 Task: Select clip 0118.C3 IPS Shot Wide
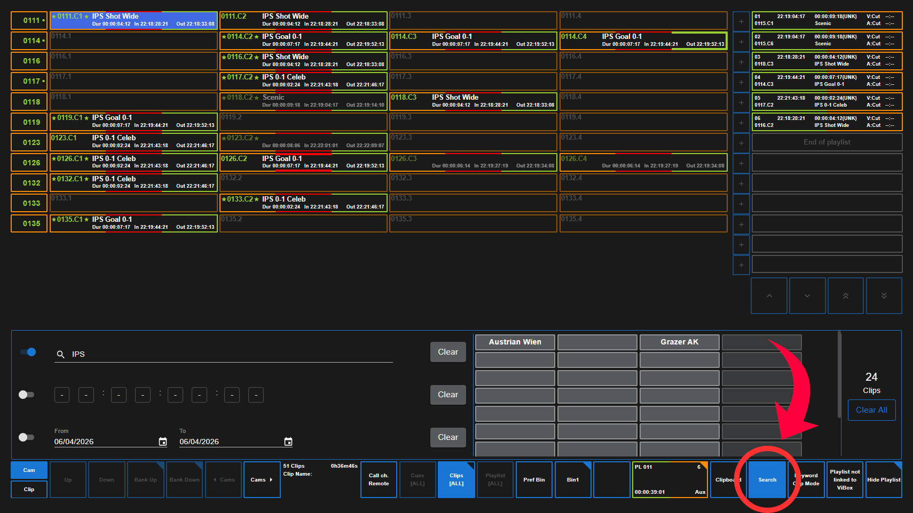pos(473,101)
